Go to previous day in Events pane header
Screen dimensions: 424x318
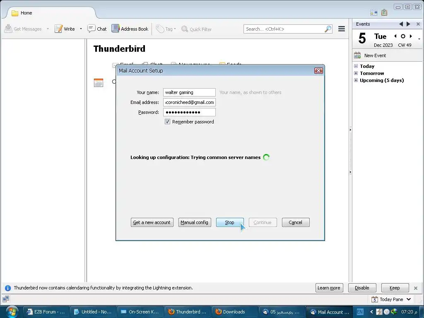click(x=401, y=24)
